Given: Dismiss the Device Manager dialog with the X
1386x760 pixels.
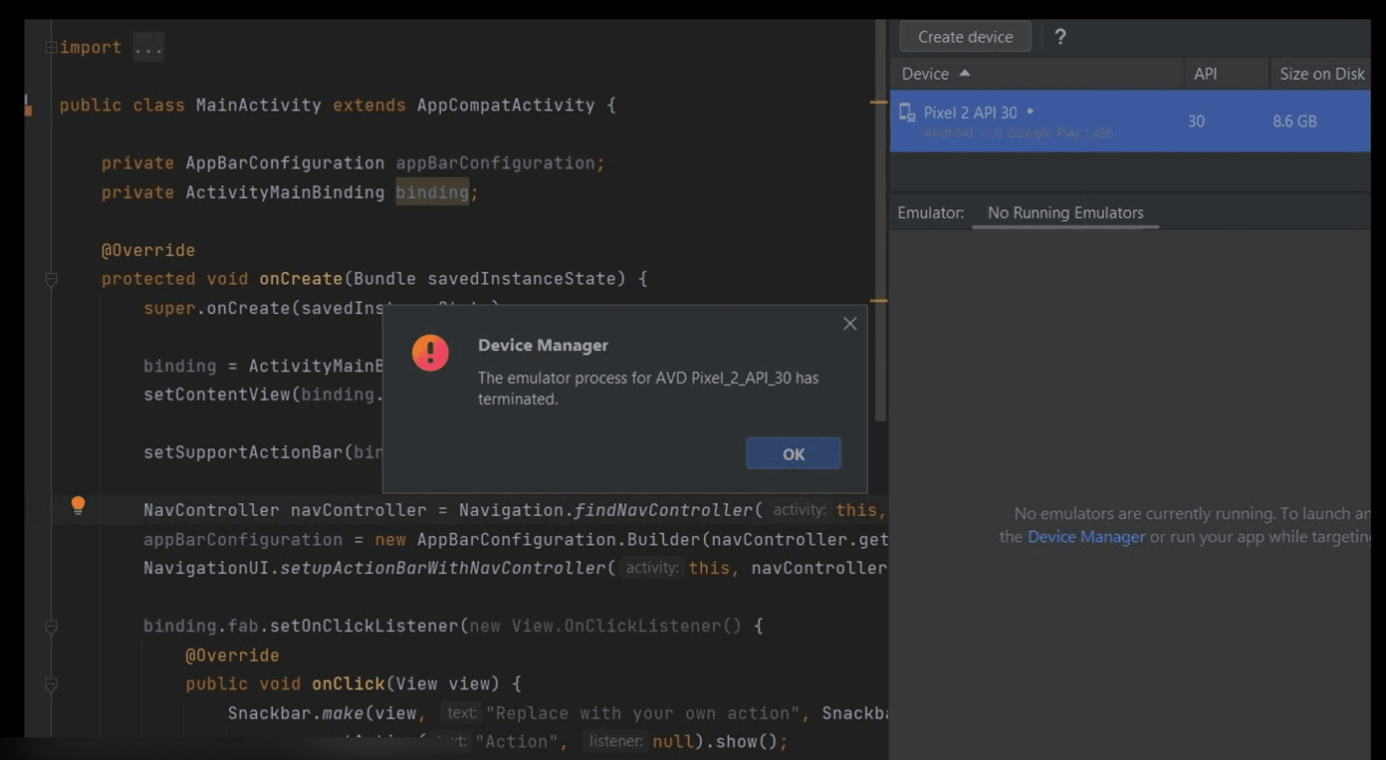Looking at the screenshot, I should coord(849,323).
